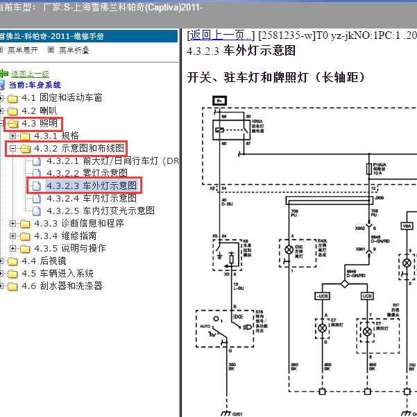417x417 pixels.
Task: Click folder icon of 4.5 车辆进入系统
Action: pos(12,274)
